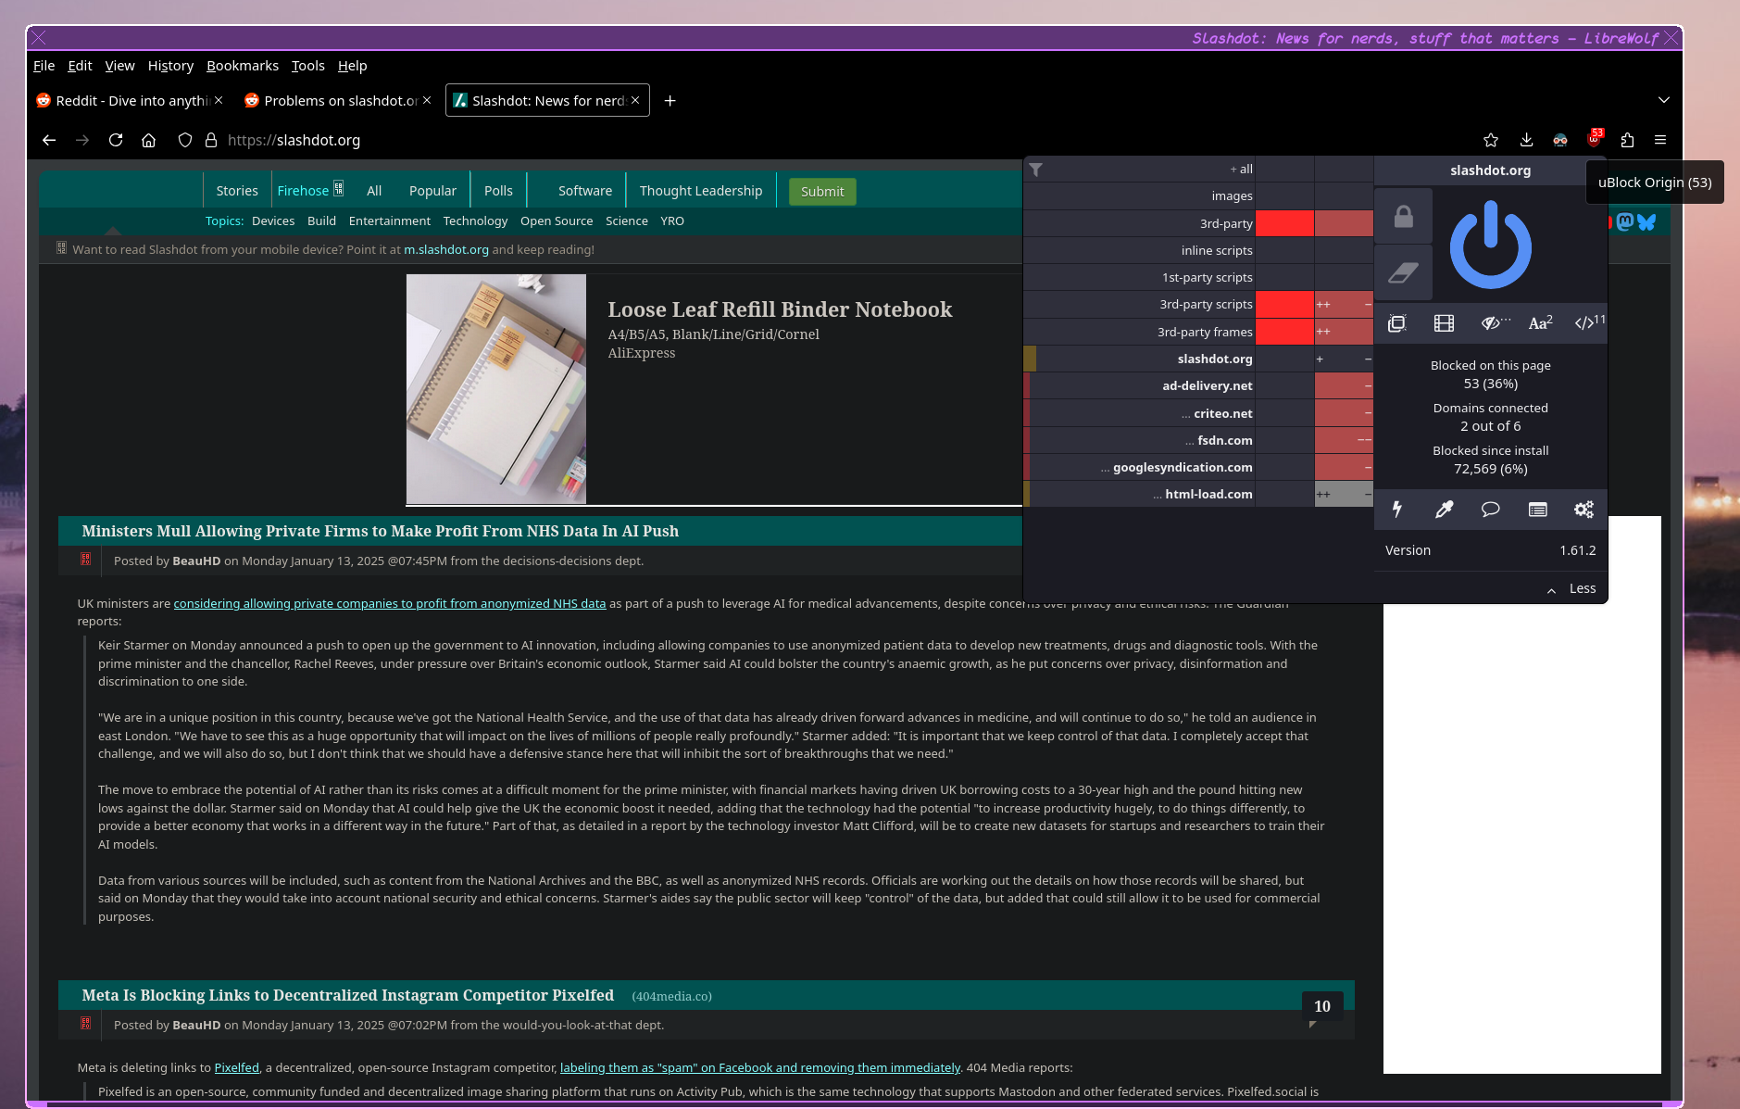Open the History menu

pos(170,66)
